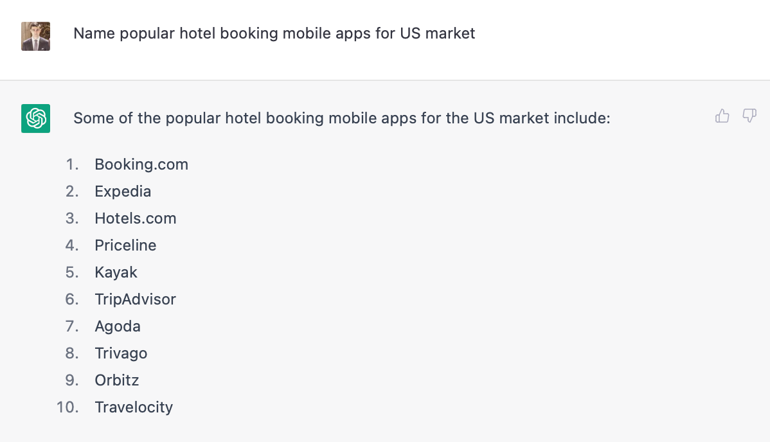This screenshot has height=442, width=770.
Task: Click the ChatGPT logo avatar
Action: tap(35, 118)
